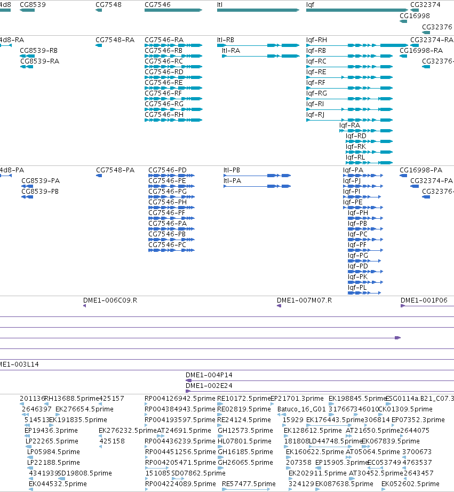This screenshot has height=492, width=454.
Task: Select the ltl gene bar in the gene track
Action: [x=258, y=10]
